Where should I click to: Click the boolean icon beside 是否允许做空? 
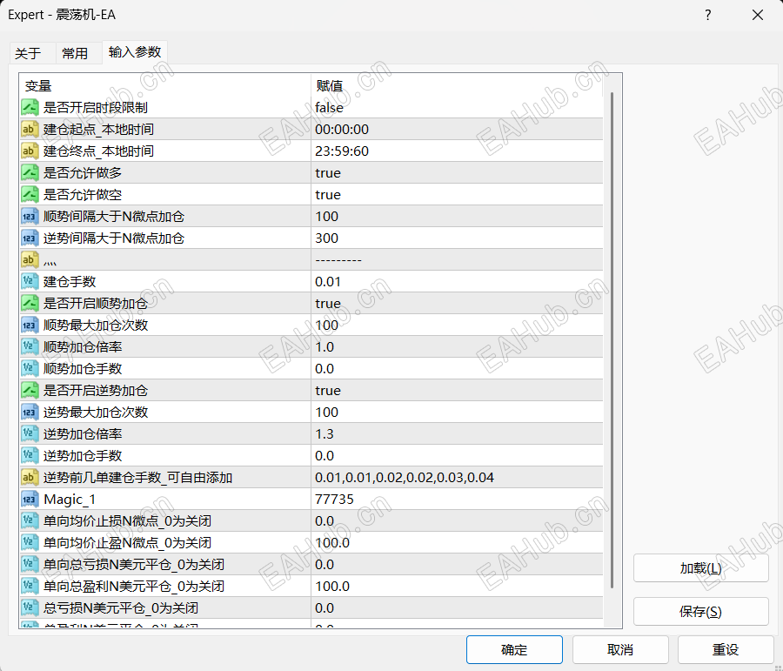click(30, 194)
